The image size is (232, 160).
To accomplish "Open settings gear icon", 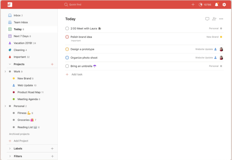I will (x=224, y=5).
